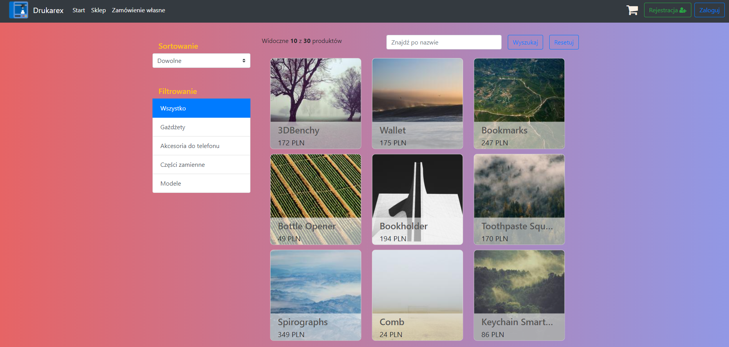729x347 pixels.
Task: Click the Znajdź po nazwie search field
Action: tap(443, 42)
